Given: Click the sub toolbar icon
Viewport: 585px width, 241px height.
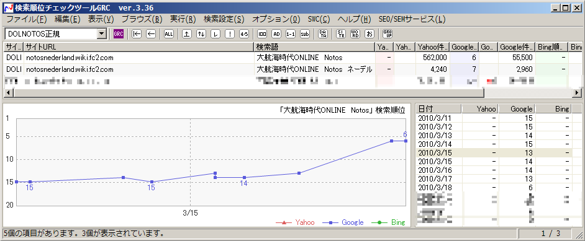Looking at the screenshot, I should (x=305, y=34).
